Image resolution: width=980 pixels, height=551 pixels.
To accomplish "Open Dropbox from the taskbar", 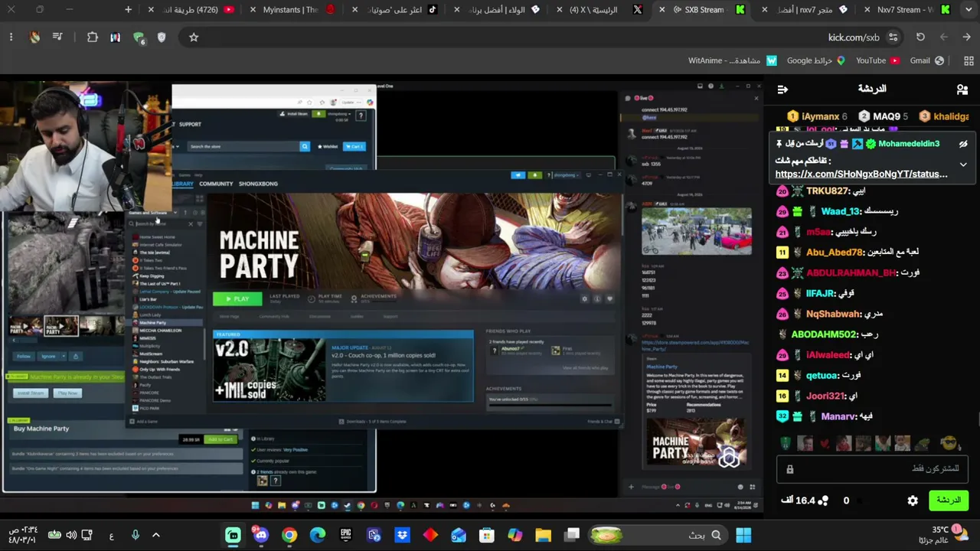I will coord(402,535).
